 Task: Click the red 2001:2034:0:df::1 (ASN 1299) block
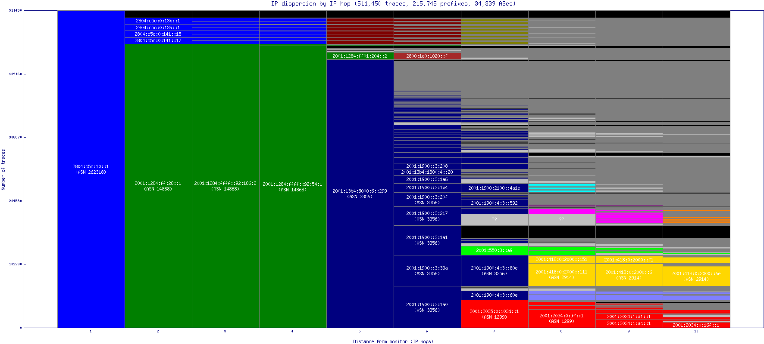pyautogui.click(x=562, y=318)
